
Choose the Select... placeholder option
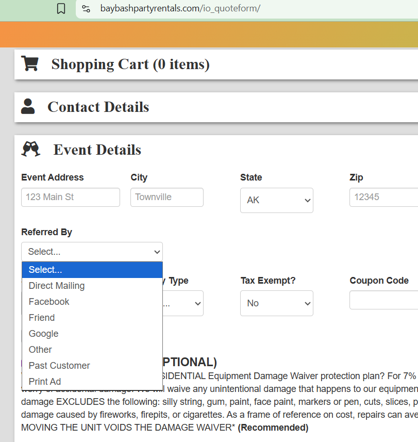pos(92,270)
